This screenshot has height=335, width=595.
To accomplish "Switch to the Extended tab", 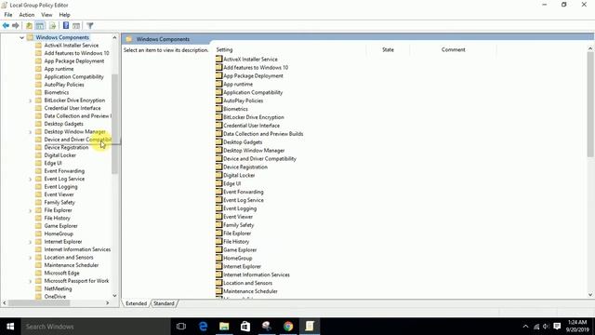I will (x=136, y=303).
